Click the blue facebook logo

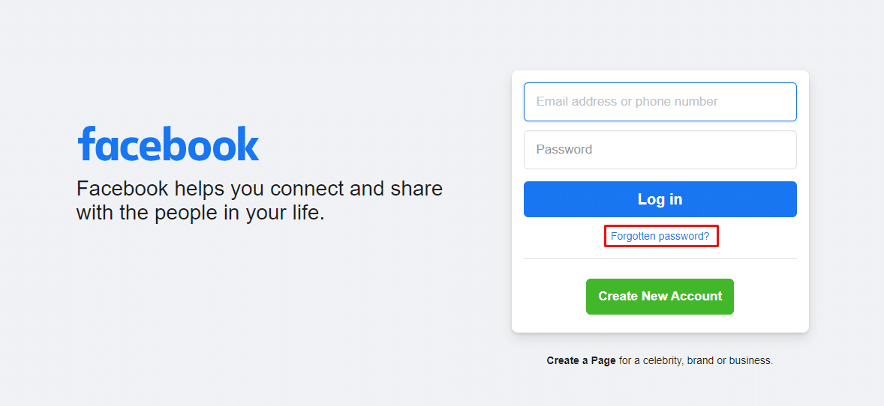tap(168, 144)
